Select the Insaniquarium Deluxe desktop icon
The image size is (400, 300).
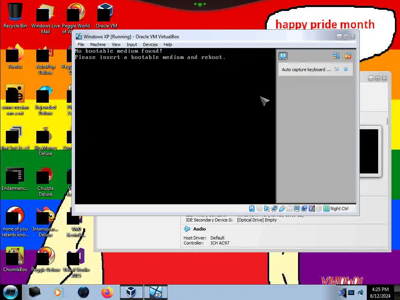(45, 222)
